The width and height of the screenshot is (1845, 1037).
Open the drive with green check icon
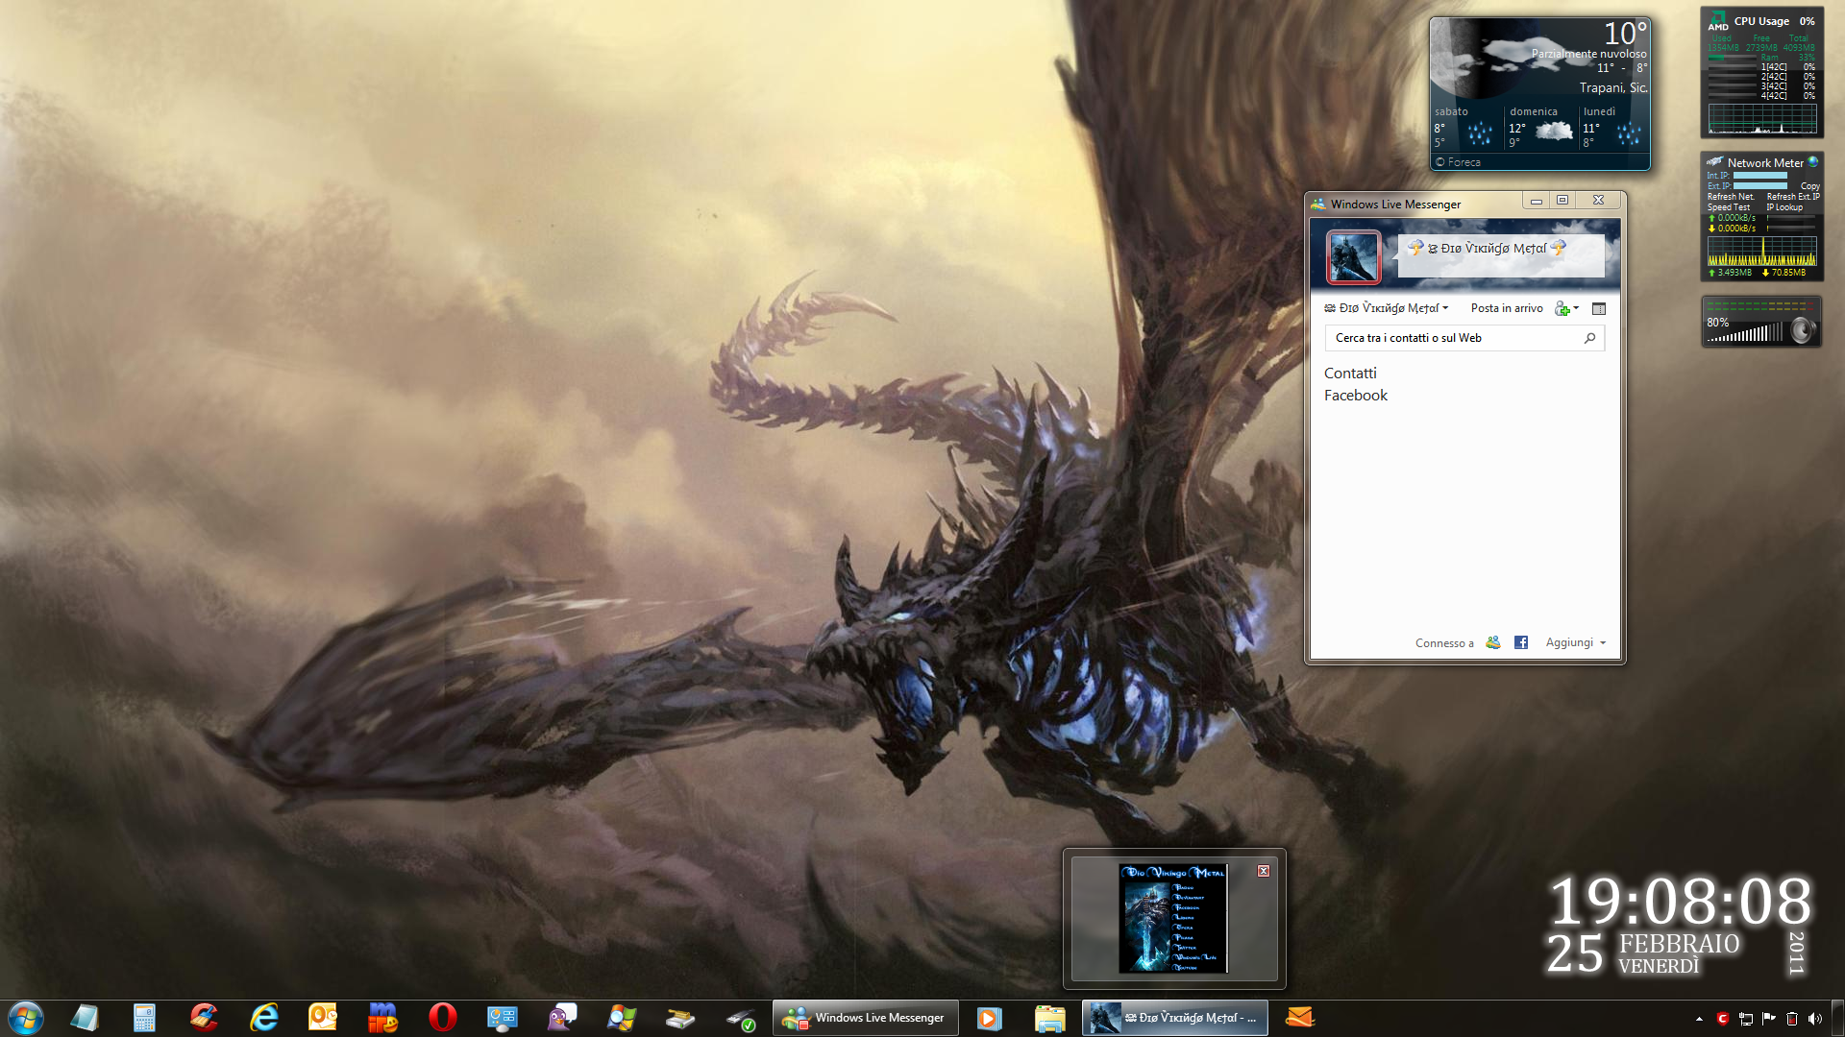(x=740, y=1018)
